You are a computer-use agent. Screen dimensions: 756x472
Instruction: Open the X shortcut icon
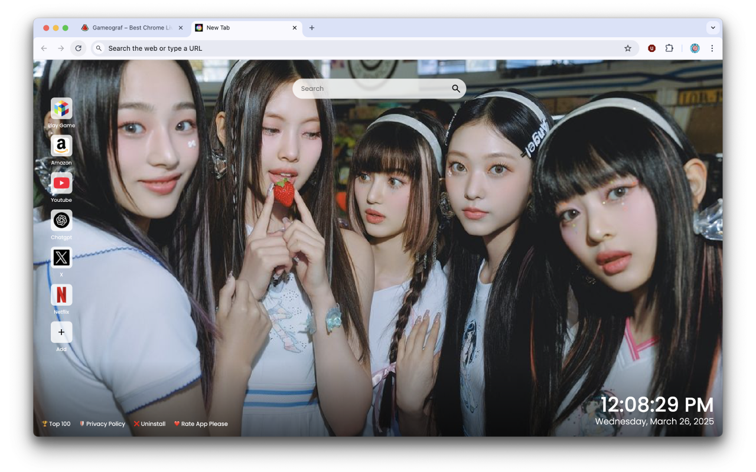tap(61, 257)
